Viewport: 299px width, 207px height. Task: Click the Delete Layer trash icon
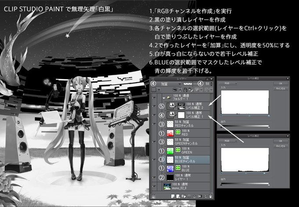pos(211,196)
